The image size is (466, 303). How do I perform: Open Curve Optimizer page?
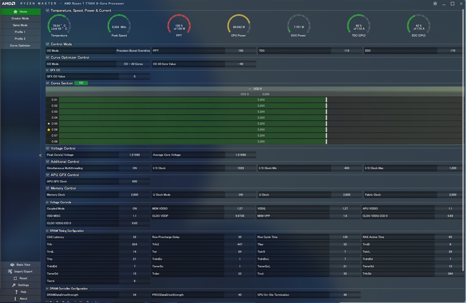(x=20, y=45)
